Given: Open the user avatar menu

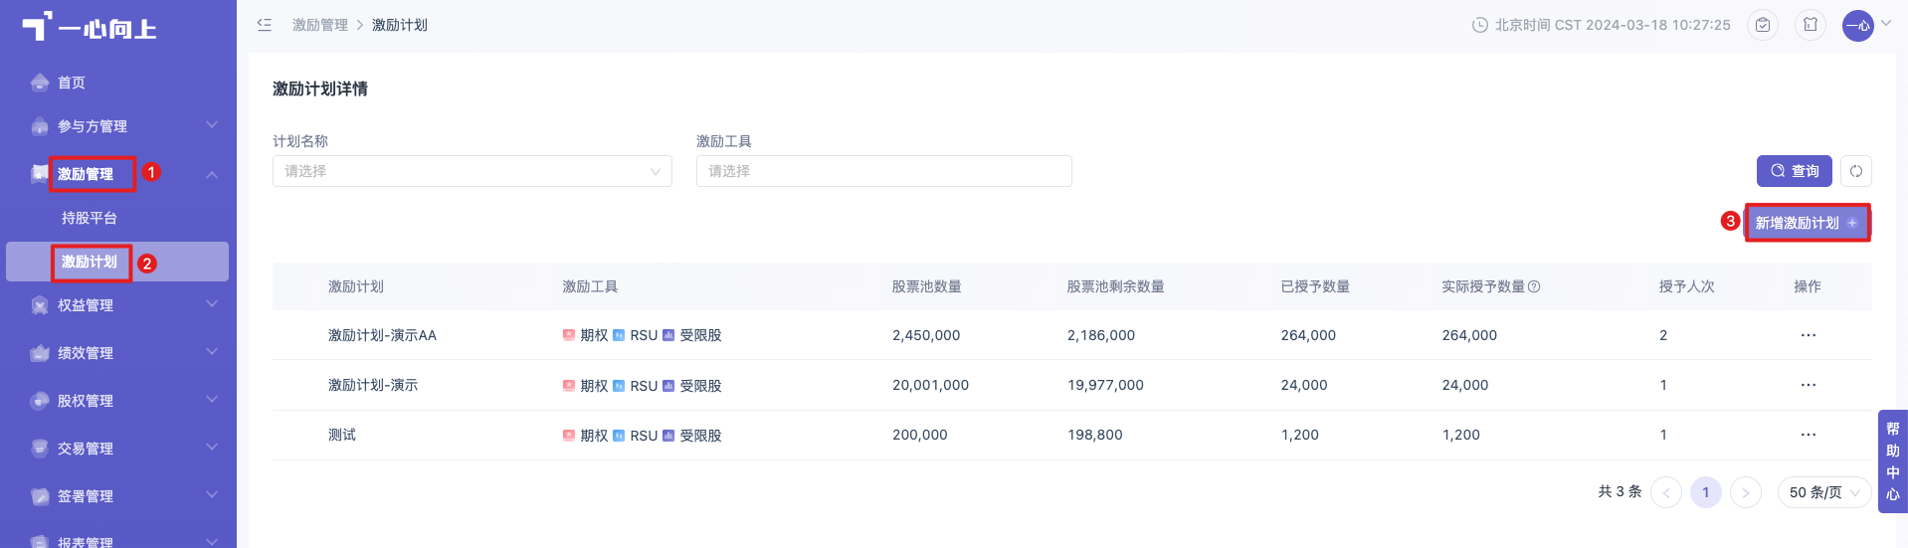Looking at the screenshot, I should pos(1858,25).
